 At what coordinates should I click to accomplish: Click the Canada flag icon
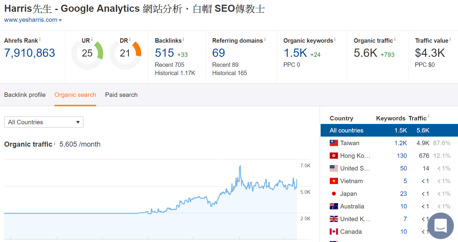point(334,232)
